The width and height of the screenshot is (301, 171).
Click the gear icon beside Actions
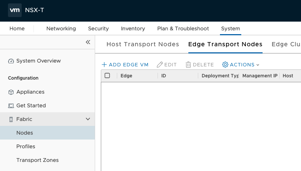coord(225,65)
